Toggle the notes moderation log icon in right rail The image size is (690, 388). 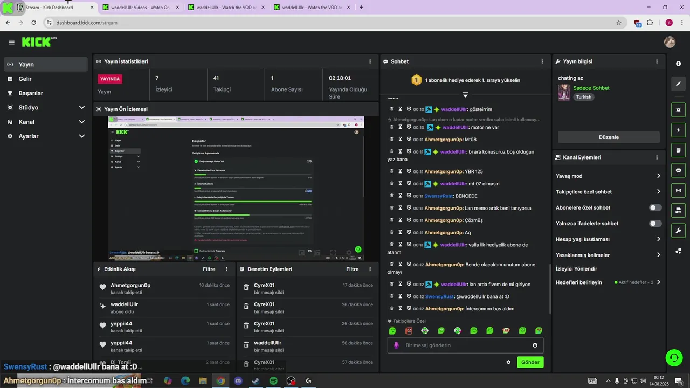678,150
